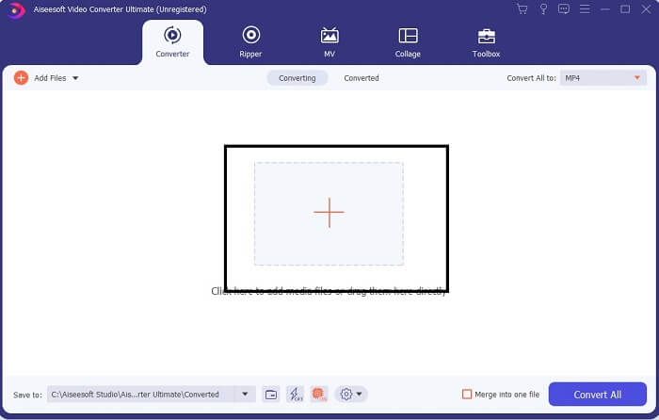Click the large plus drop area
Viewport: 659px width, 420px height.
click(x=329, y=213)
